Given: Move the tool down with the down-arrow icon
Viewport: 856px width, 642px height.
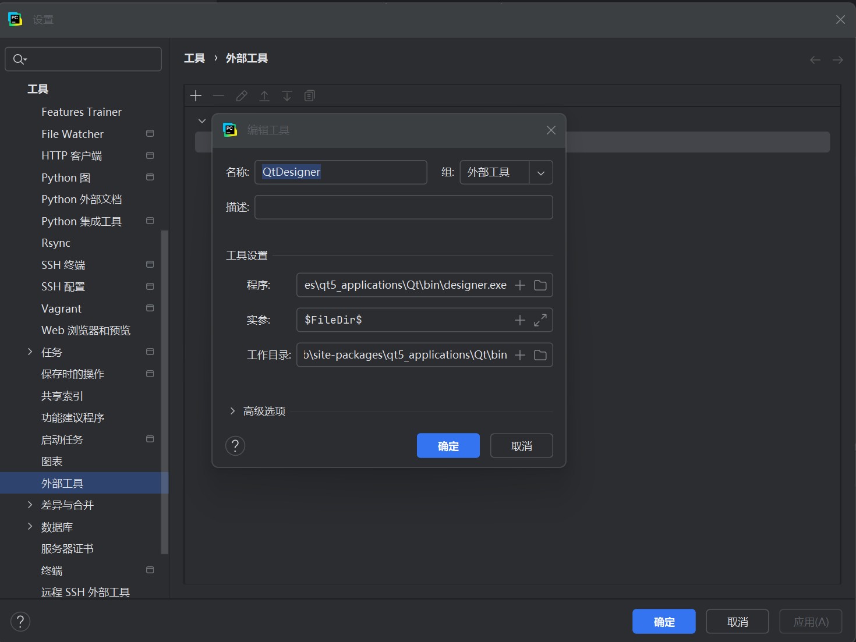Looking at the screenshot, I should click(286, 95).
